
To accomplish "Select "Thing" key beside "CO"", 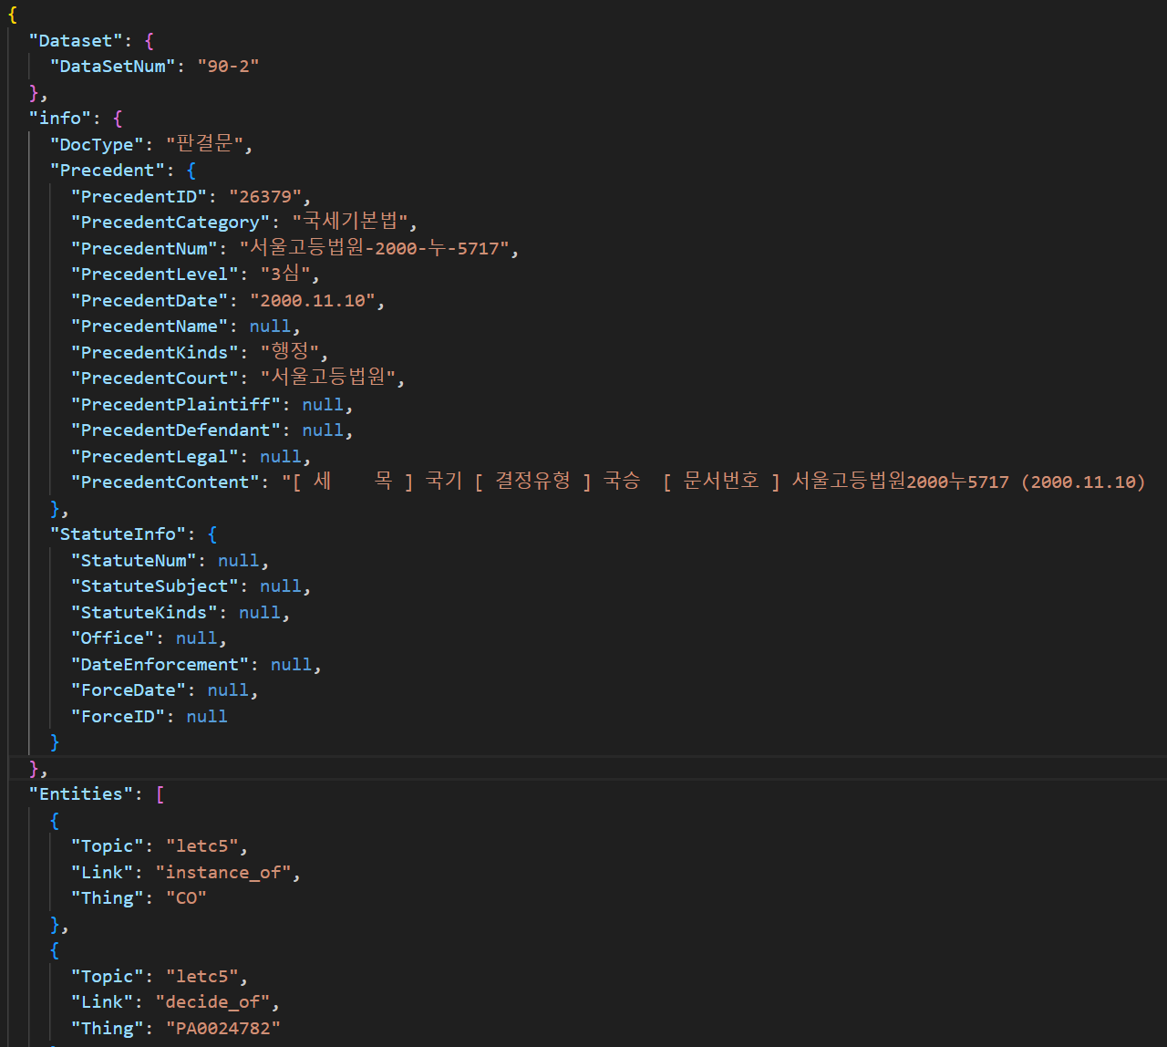I will pos(108,898).
